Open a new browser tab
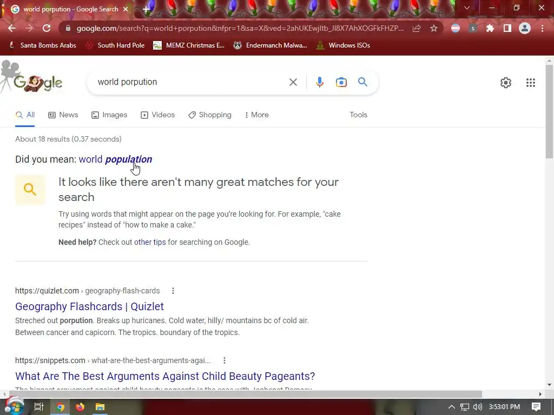The height and width of the screenshot is (415, 554). 146,9
